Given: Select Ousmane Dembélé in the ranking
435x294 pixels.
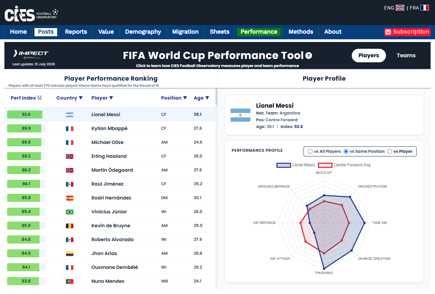Looking at the screenshot, I should [110, 267].
